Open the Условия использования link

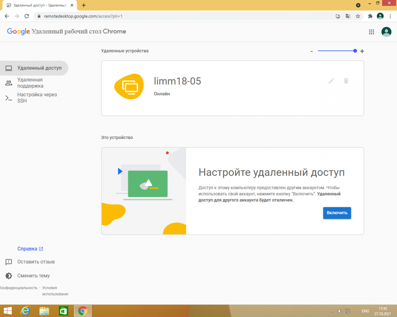[x=55, y=291]
